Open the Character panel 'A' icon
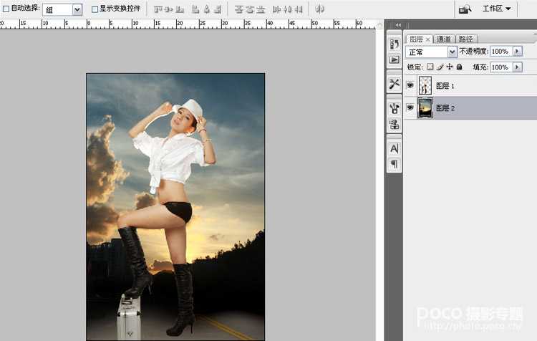The image size is (537, 341). (x=394, y=148)
